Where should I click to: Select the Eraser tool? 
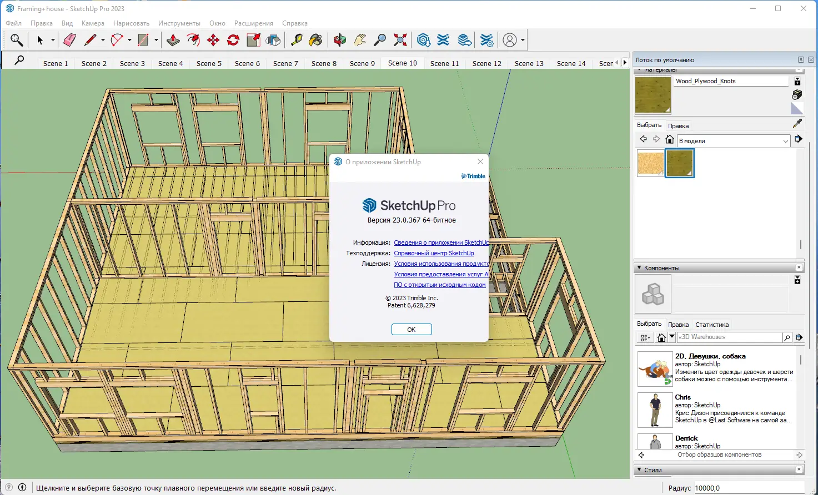(69, 40)
